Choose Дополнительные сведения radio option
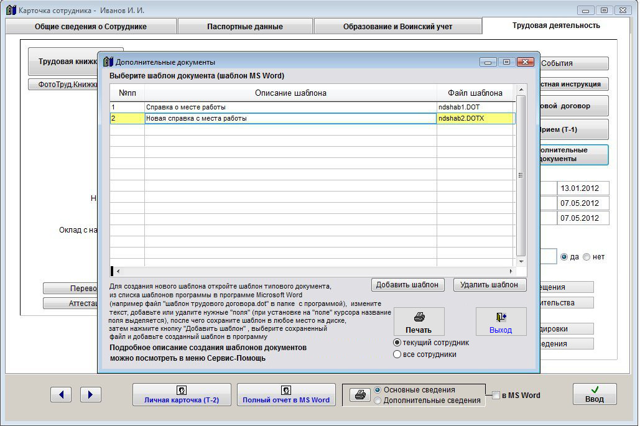 [x=378, y=401]
